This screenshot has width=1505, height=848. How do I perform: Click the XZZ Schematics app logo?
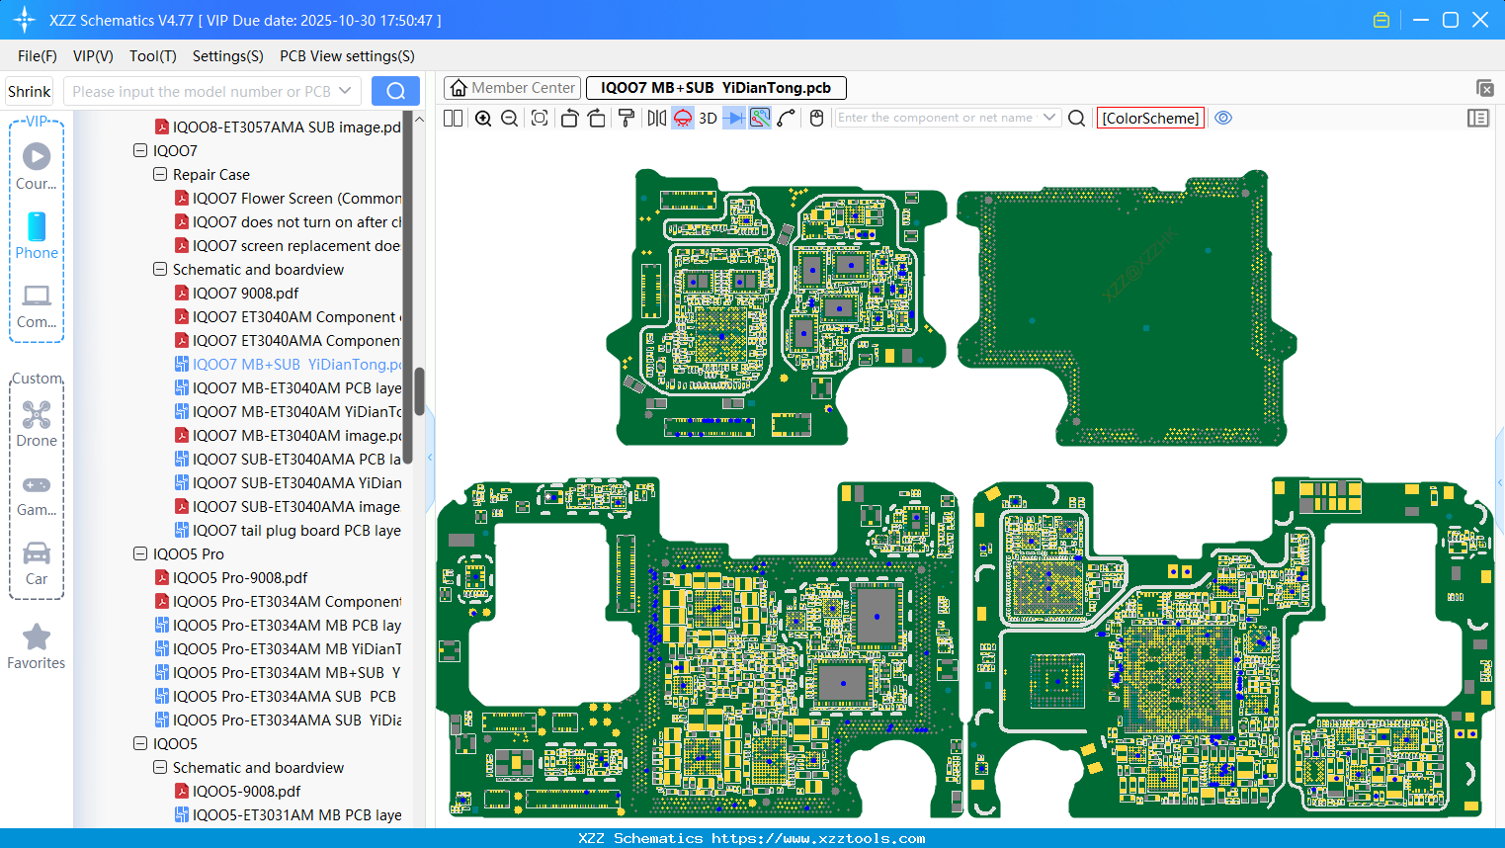pyautogui.click(x=24, y=20)
